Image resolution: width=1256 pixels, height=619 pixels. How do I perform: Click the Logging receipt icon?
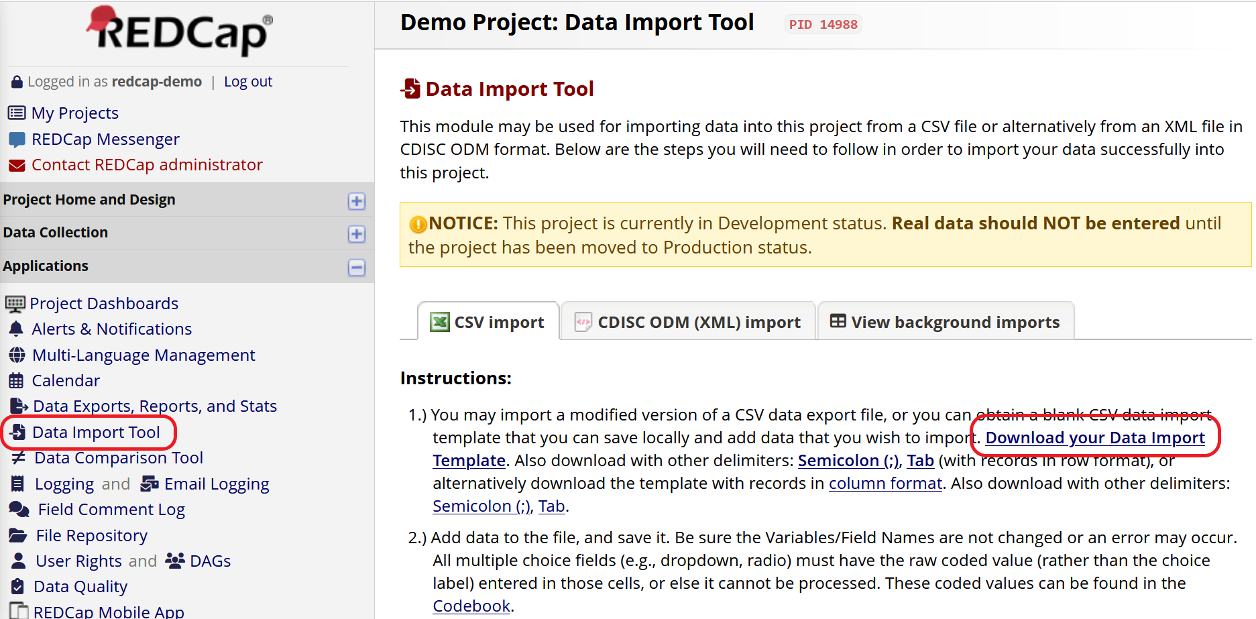click(18, 484)
